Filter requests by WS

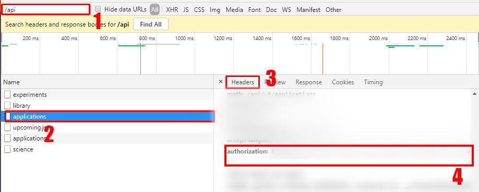coord(286,10)
